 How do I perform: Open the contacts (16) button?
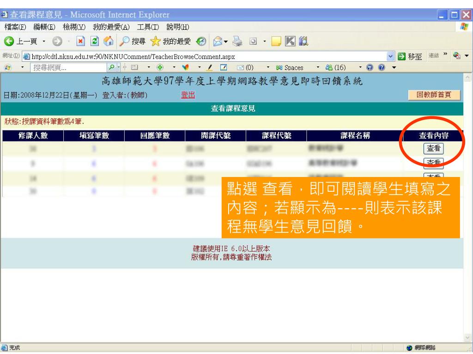pyautogui.click(x=336, y=67)
